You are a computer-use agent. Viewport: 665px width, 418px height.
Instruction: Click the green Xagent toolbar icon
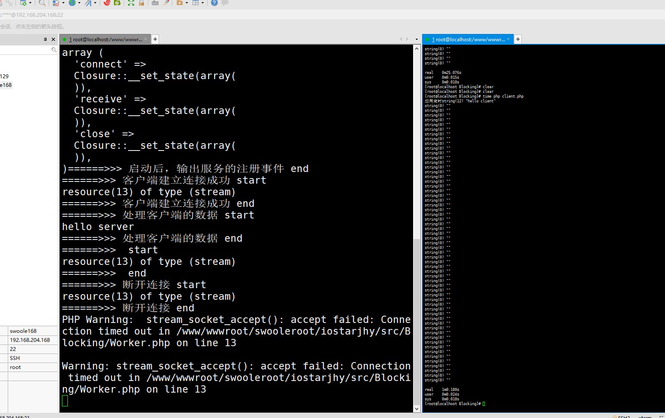117,3
